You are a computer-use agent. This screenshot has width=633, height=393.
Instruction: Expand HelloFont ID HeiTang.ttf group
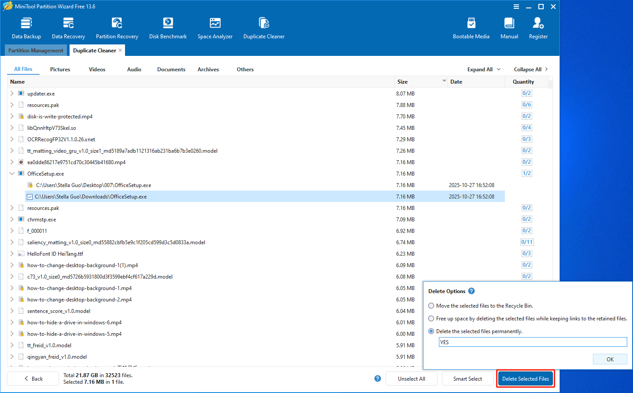coord(12,253)
